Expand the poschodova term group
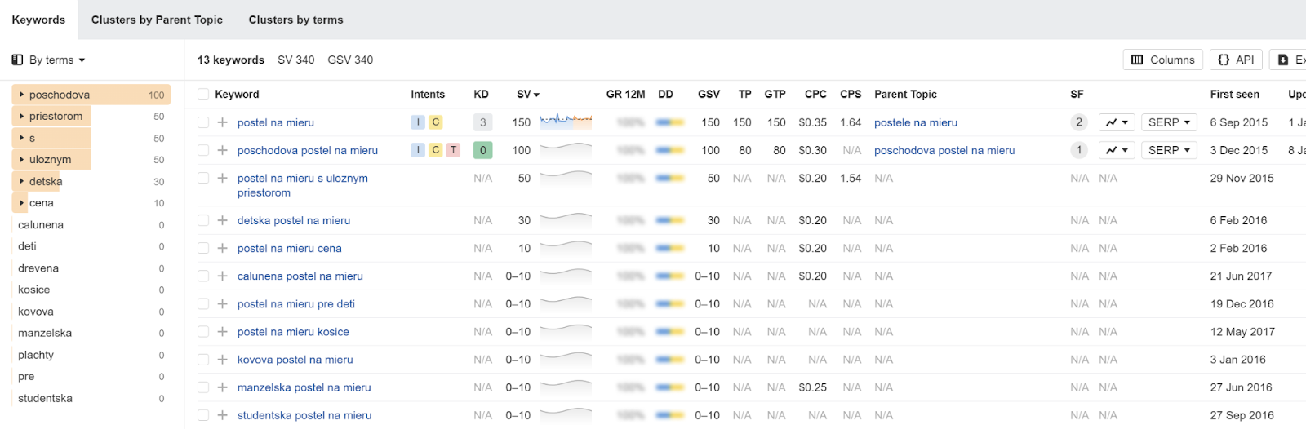 [21, 95]
